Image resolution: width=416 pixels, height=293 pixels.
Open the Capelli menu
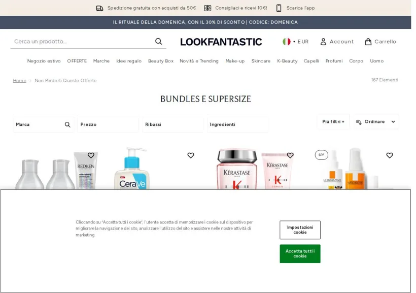coord(311,61)
